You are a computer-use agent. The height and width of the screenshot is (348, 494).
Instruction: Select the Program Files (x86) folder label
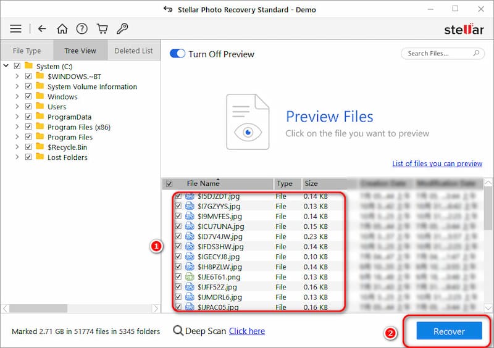[x=79, y=127]
